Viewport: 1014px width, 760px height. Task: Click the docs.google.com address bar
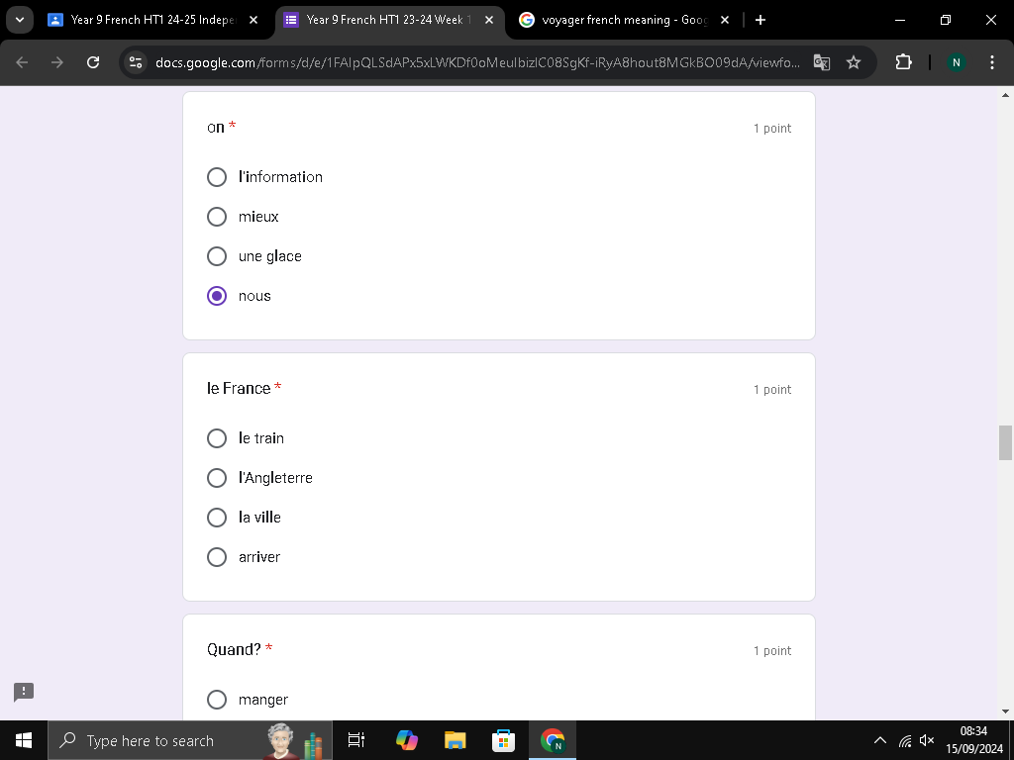[477, 62]
